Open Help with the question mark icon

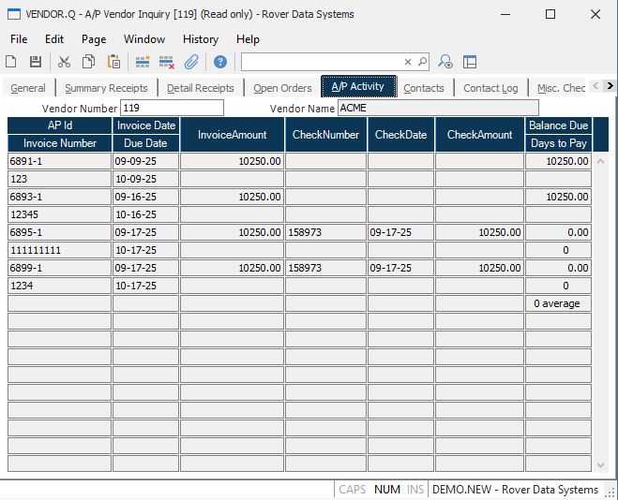click(220, 62)
